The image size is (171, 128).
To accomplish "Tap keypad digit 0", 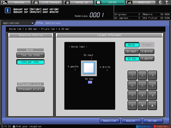I will click(132, 106).
